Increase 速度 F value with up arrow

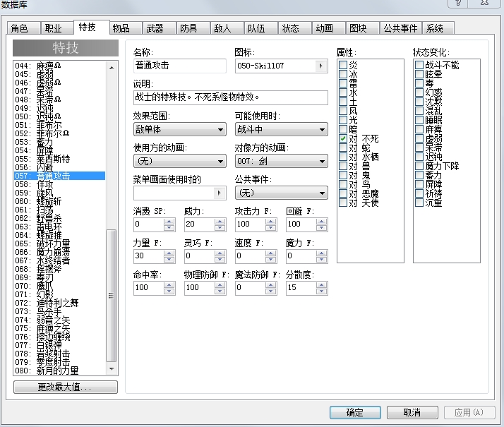click(270, 253)
